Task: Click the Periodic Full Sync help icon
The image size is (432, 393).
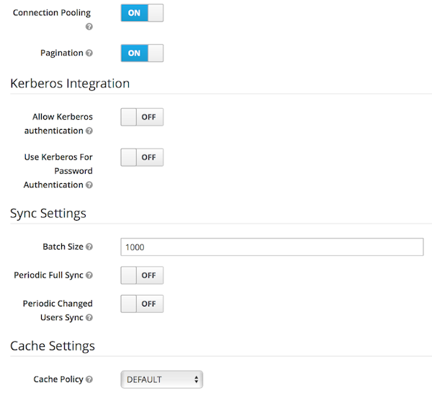Action: coord(89,275)
